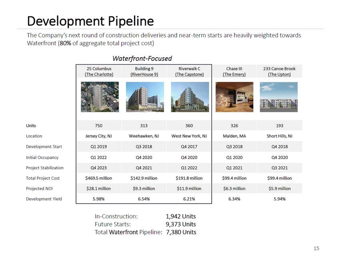The height and width of the screenshot is (254, 340).
Task: Click the Development Yield row label
Action: pyautogui.click(x=44, y=199)
